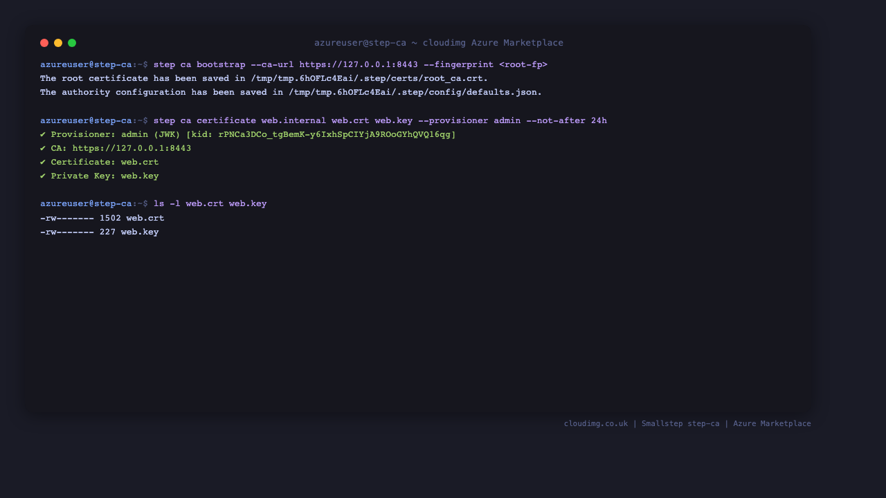Click the 'CA: https://127.0.0.1:8443' output line

[116, 149]
